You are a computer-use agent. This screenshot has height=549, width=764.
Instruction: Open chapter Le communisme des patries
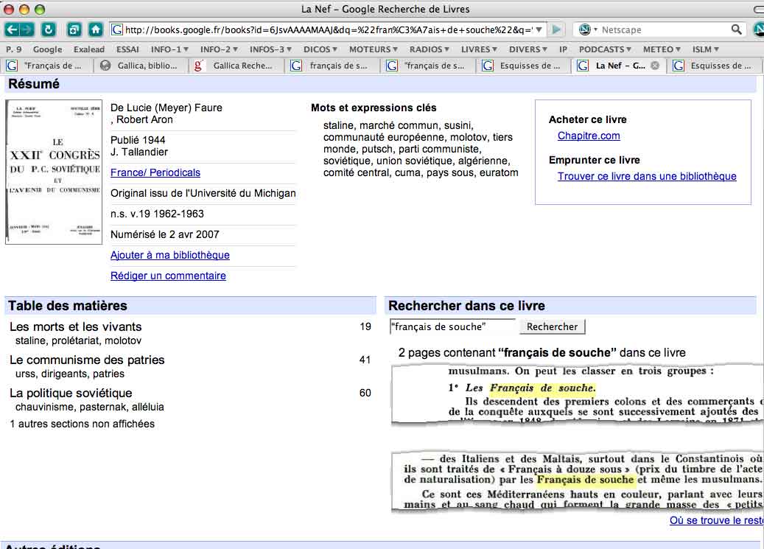coord(87,360)
